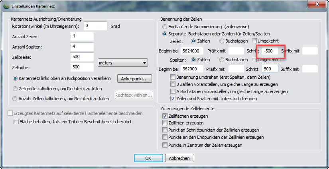Click Spalten Beginn bei field 362000
This screenshot has height=169, width=329.
192,69
